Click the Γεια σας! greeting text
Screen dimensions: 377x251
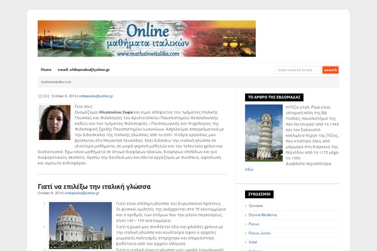click(x=84, y=107)
